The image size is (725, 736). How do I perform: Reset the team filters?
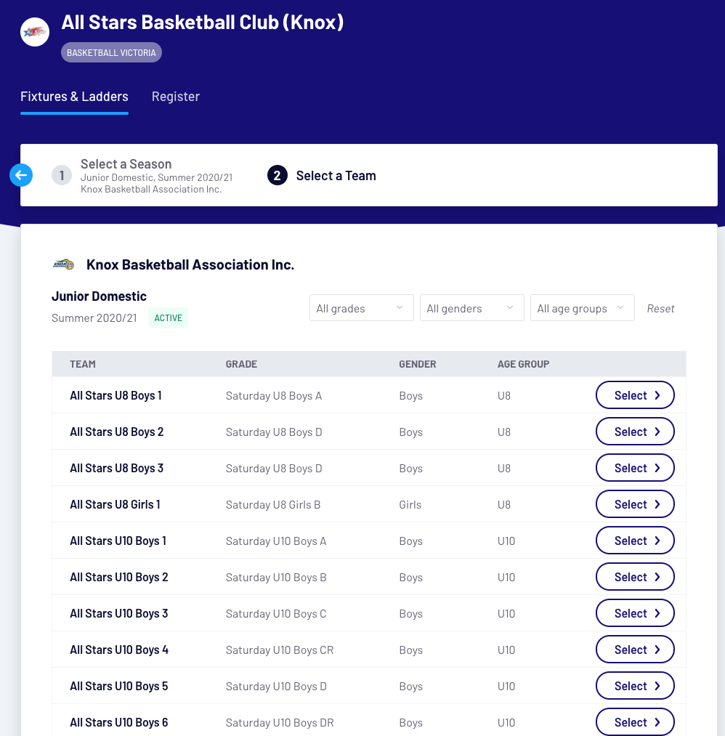pos(660,309)
